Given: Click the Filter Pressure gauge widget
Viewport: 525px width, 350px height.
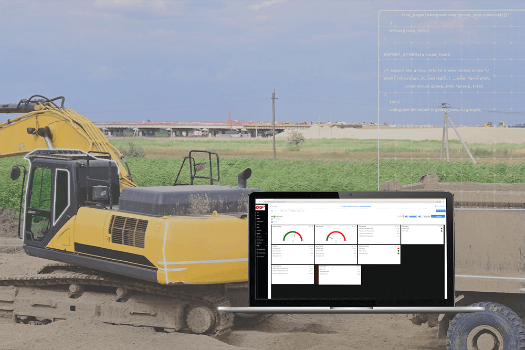Looking at the screenshot, I should [336, 236].
